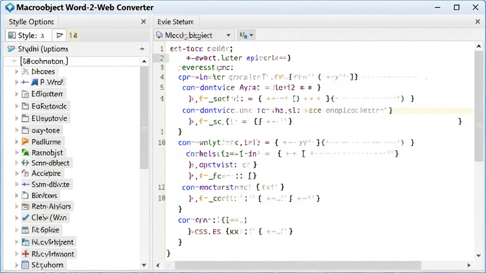Click the toolbar icon right of Mlcodg_bigject combo
Screen dimensions: 486x273
pos(243,35)
